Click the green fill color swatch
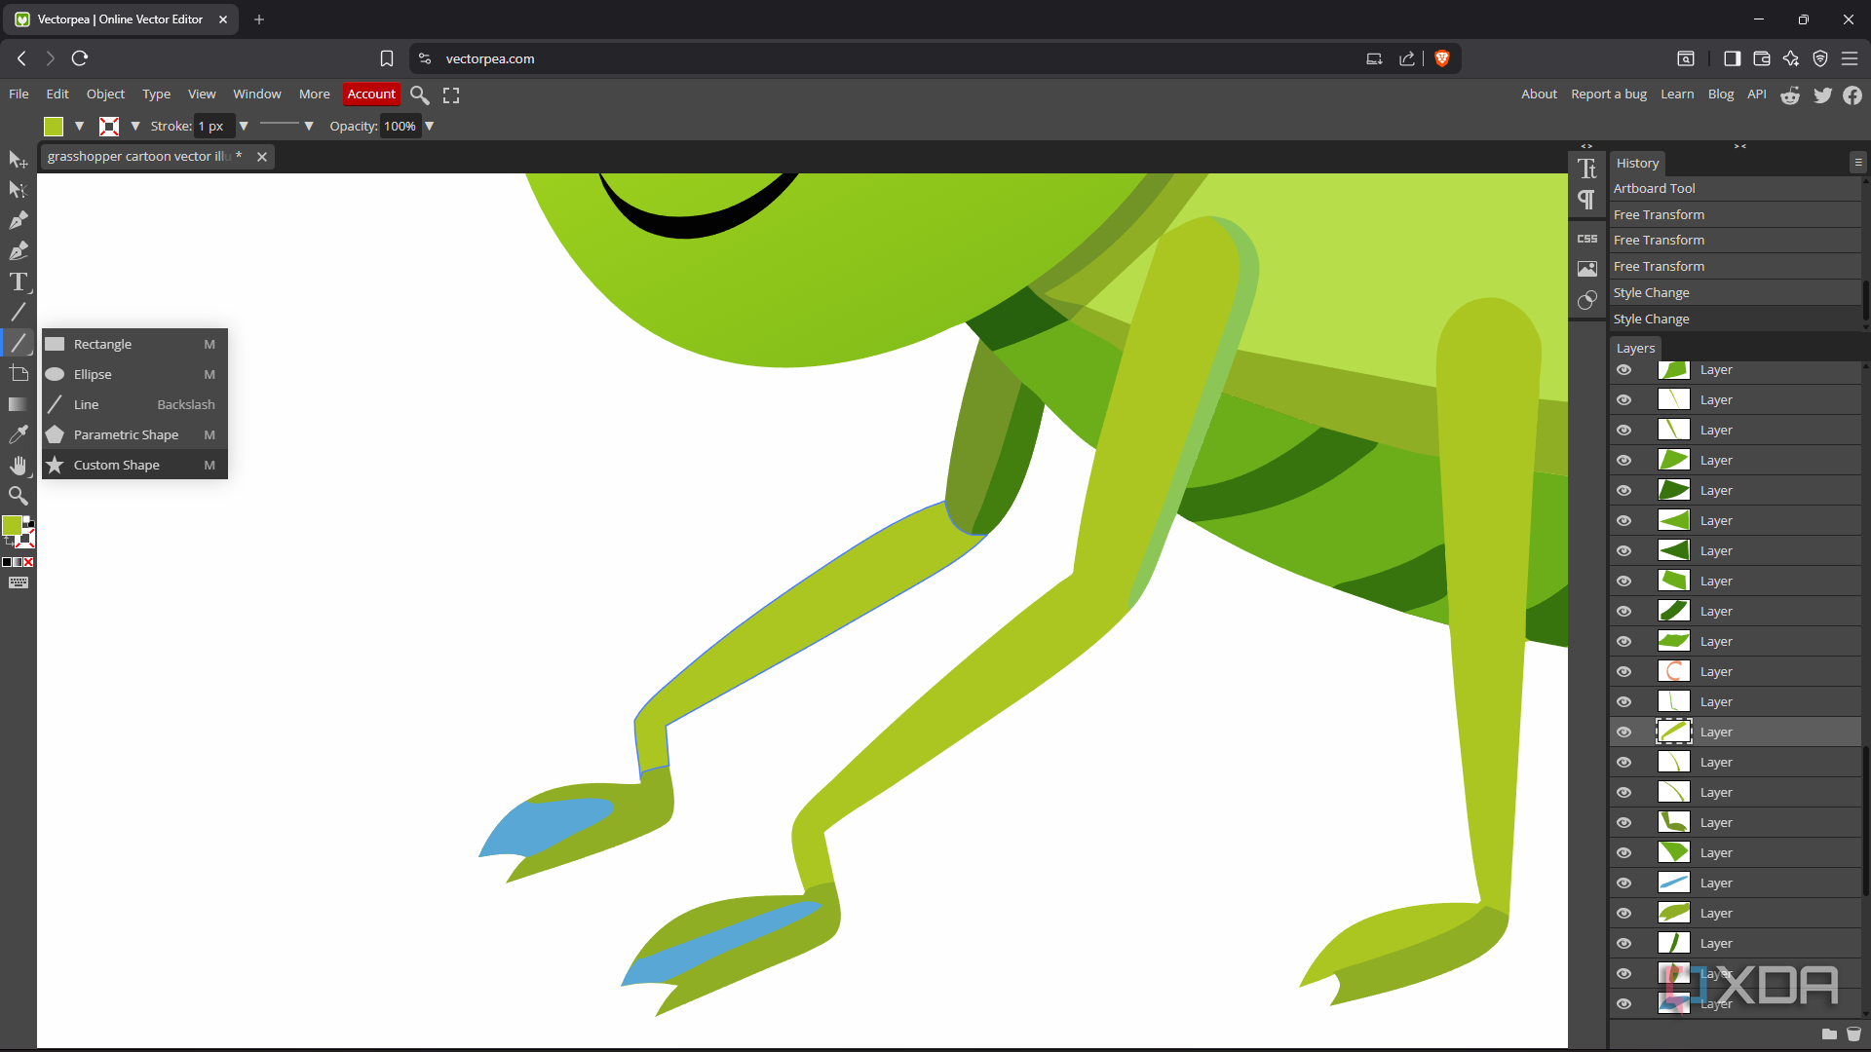 coord(54,126)
